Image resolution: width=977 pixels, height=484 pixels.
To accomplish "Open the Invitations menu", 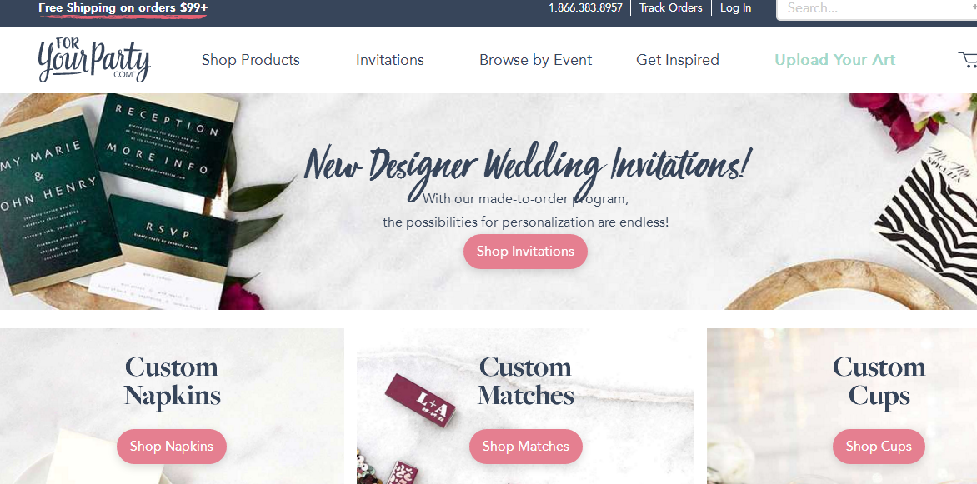I will point(390,60).
